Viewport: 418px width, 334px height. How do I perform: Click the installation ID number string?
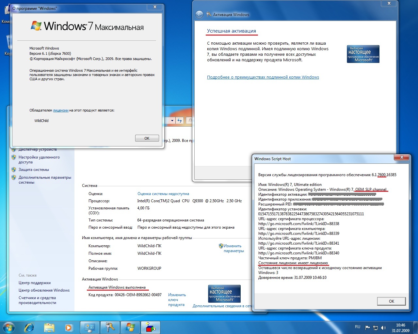(311, 214)
